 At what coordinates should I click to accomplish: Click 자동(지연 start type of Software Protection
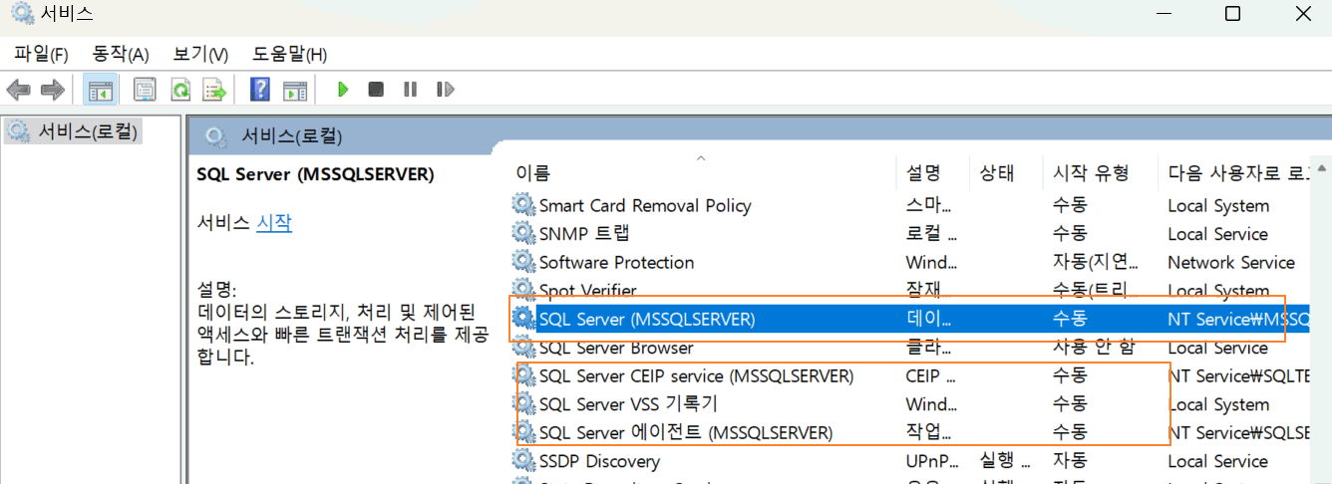tap(1096, 262)
